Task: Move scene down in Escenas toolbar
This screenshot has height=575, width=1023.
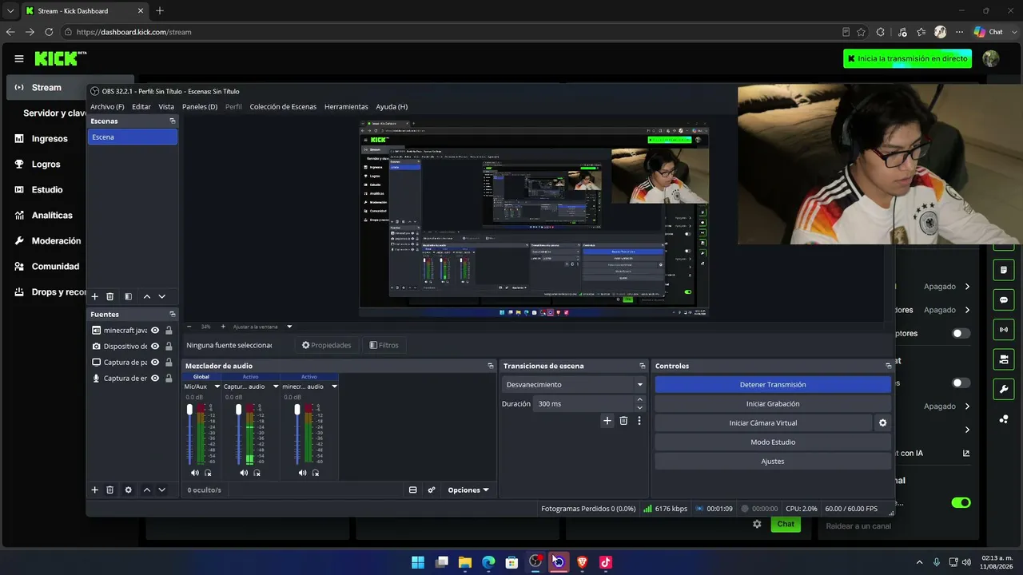Action: [161, 296]
